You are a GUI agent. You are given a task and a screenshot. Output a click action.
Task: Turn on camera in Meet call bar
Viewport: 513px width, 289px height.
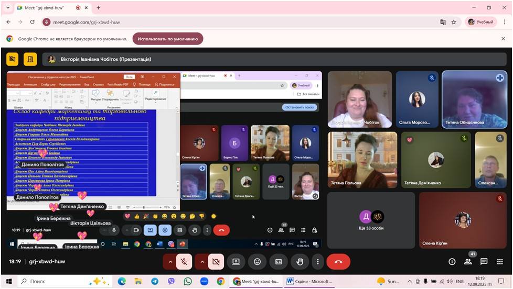click(x=216, y=261)
